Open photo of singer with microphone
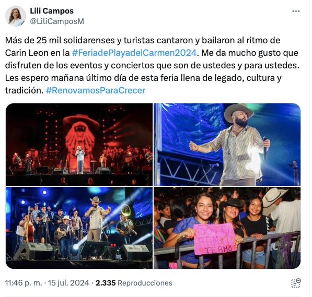This screenshot has width=312, height=297. [x=227, y=145]
